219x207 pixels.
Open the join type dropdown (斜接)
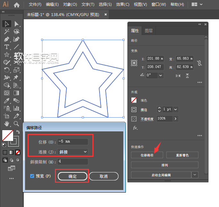(73, 152)
